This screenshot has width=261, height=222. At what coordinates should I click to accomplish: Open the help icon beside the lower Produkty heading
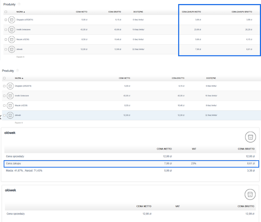(x=18, y=71)
